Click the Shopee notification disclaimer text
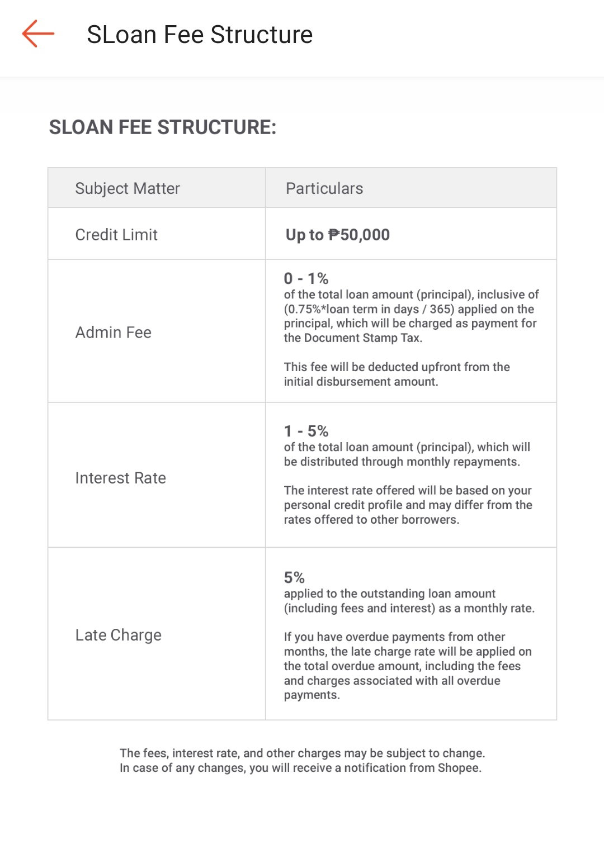 click(302, 760)
